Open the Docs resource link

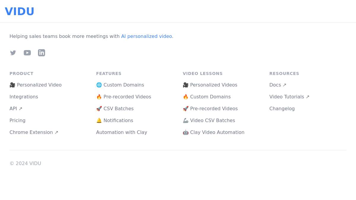[278, 85]
